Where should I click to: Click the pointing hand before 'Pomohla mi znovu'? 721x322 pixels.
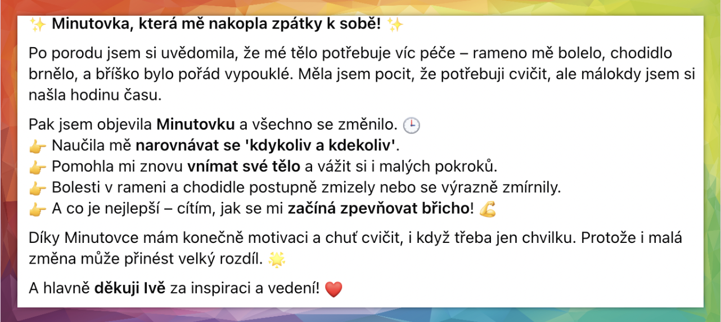(x=37, y=167)
